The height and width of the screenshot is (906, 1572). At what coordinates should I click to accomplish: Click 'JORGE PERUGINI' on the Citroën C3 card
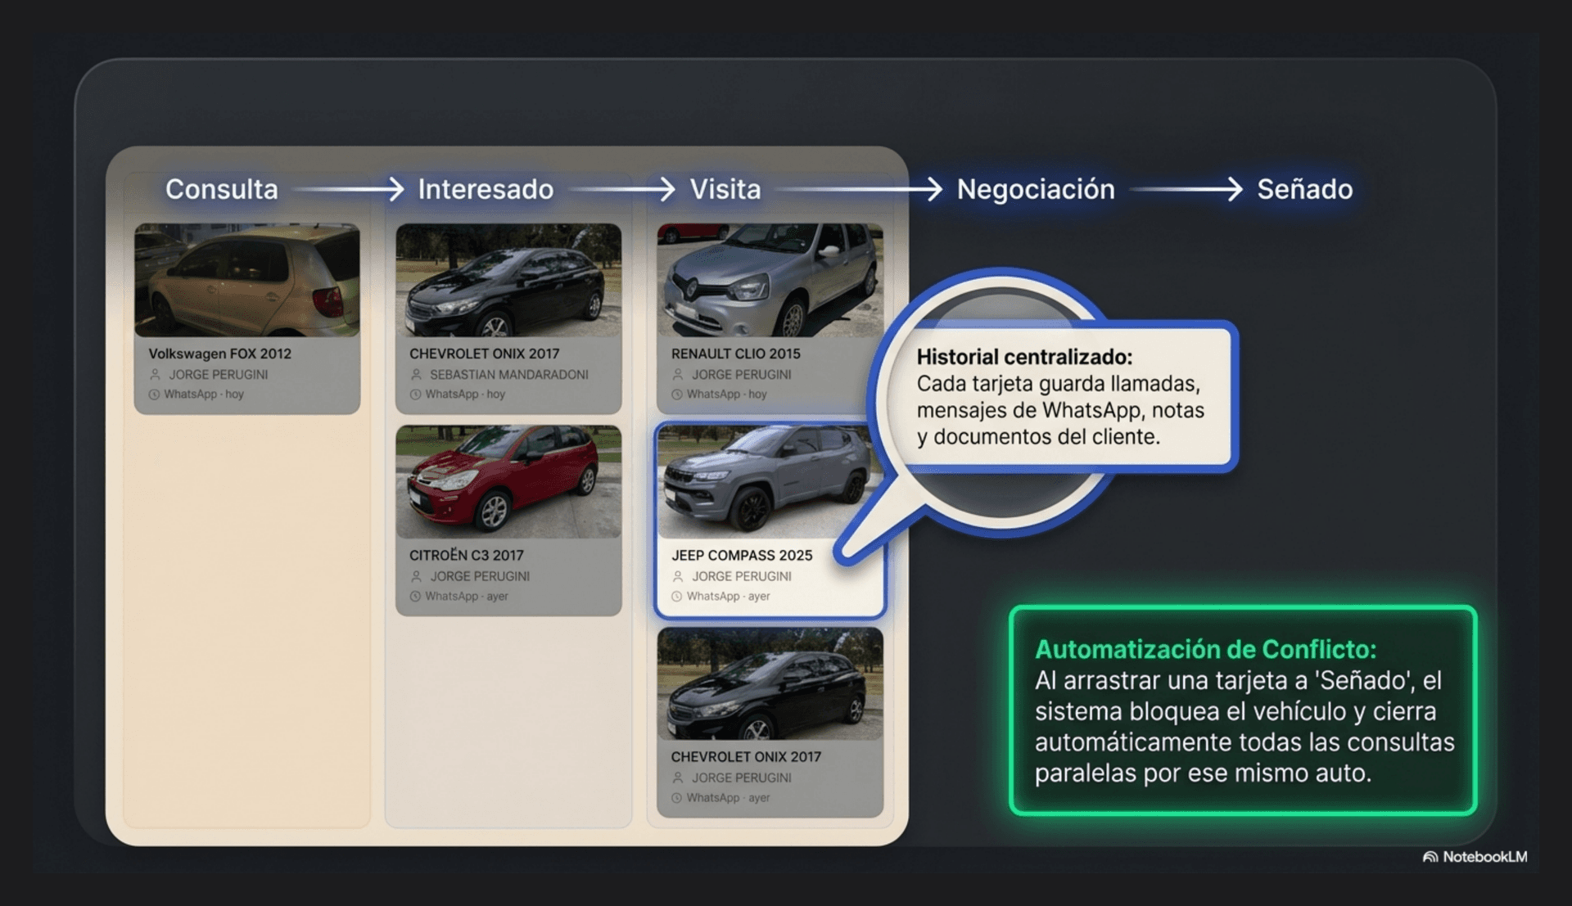(x=480, y=576)
